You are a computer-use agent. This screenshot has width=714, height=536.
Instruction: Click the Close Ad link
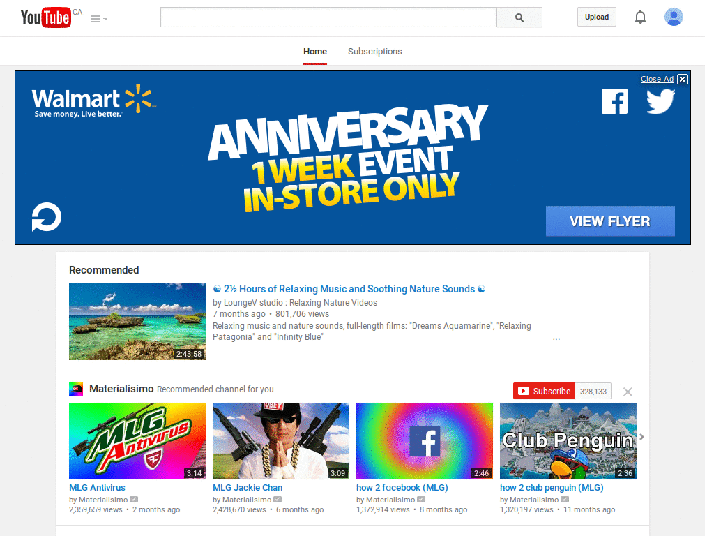tap(657, 79)
